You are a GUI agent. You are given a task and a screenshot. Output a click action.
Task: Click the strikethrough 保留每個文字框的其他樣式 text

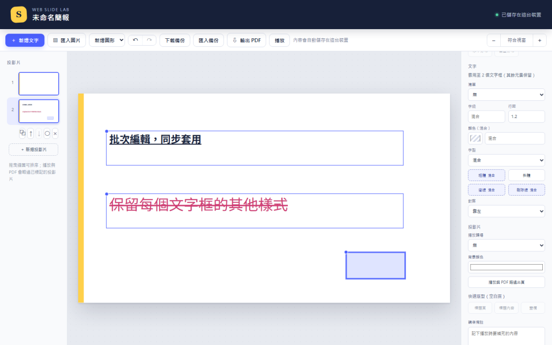[198, 204]
